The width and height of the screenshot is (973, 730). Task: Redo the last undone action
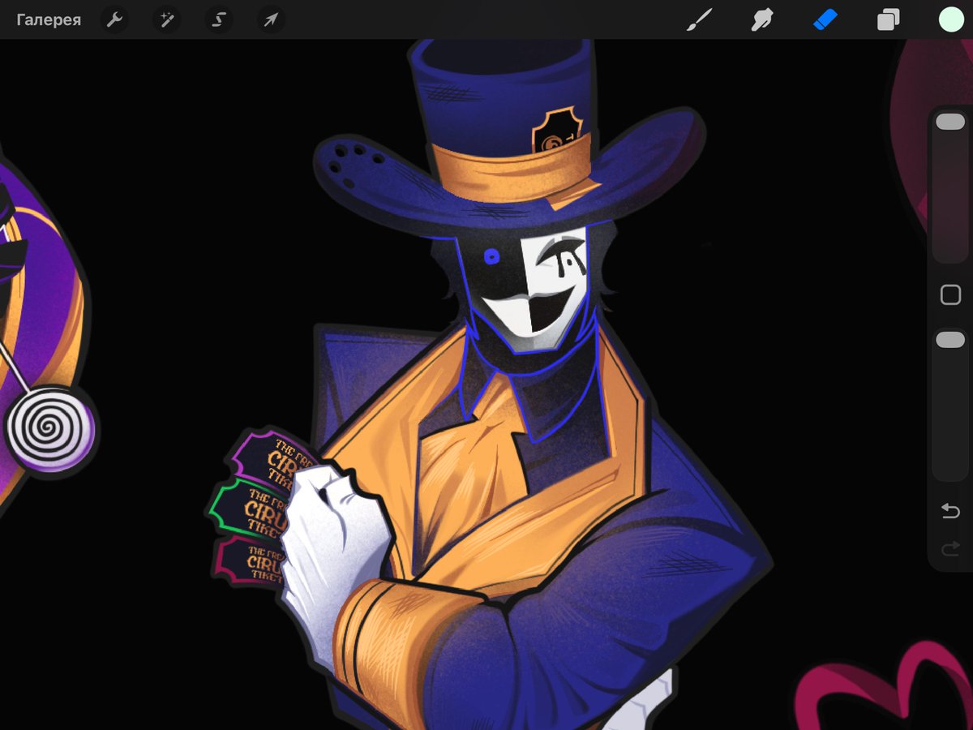950,550
